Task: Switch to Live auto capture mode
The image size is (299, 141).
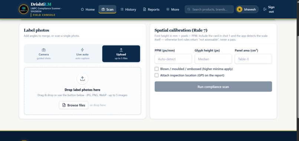Action: coord(82,54)
